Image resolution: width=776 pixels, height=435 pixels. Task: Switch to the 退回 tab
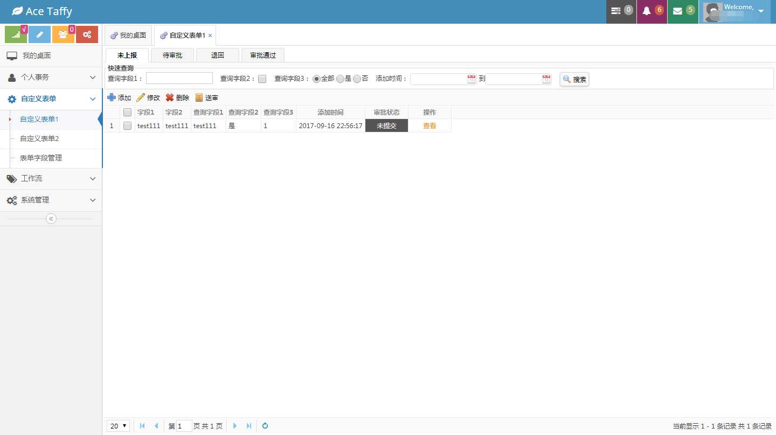pos(218,55)
